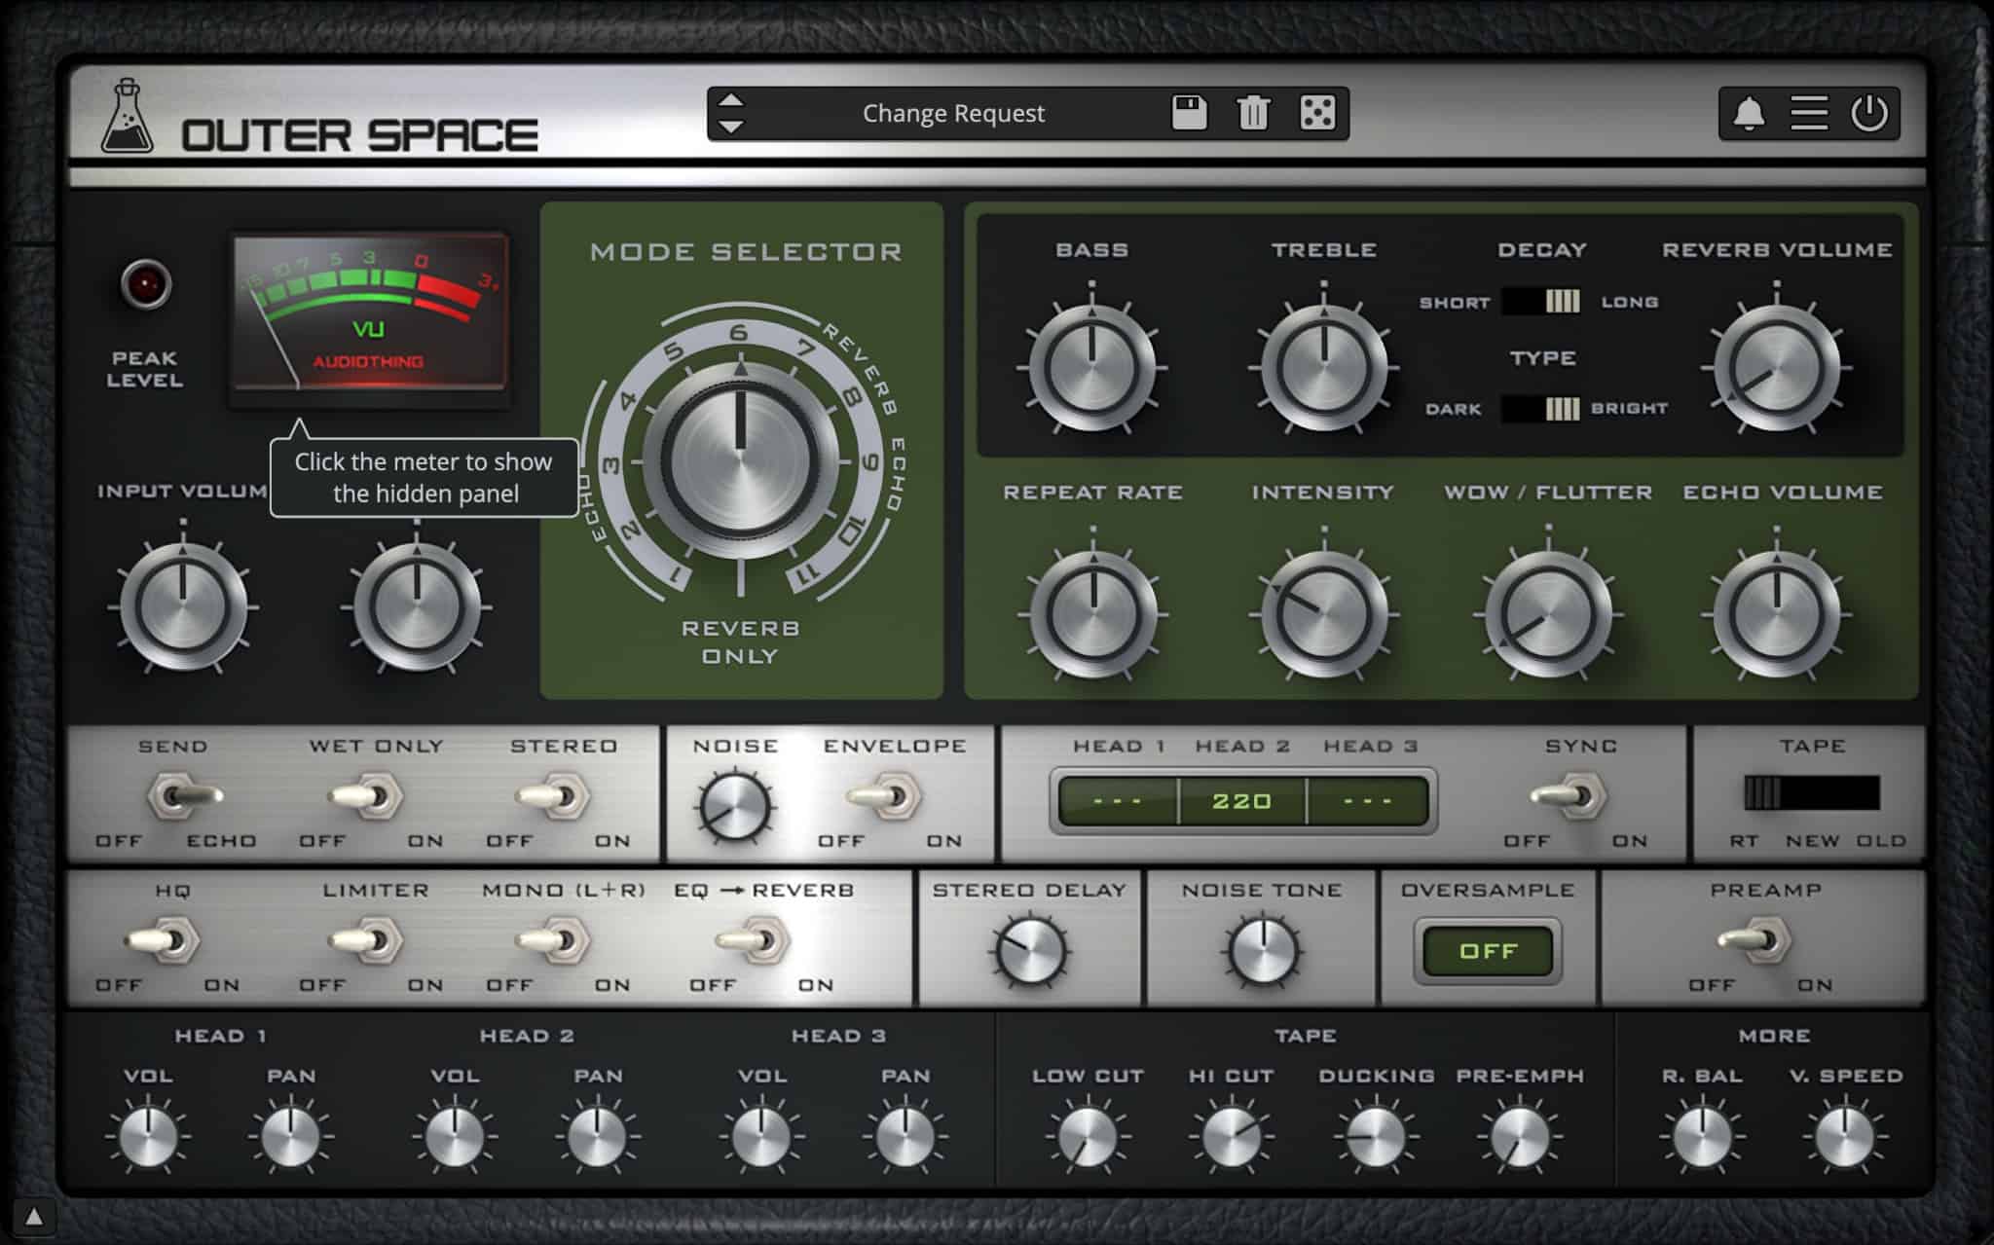
Task: Click the Treble knob
Action: coord(1323,368)
